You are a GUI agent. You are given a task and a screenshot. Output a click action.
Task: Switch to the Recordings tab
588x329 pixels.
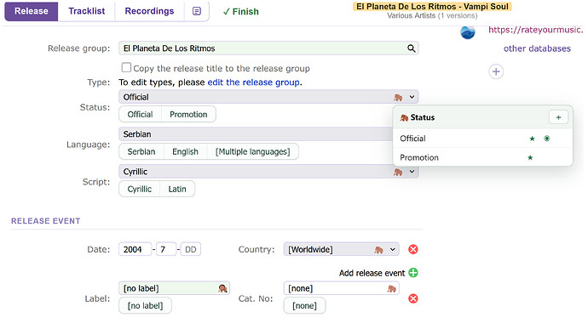coord(149,11)
